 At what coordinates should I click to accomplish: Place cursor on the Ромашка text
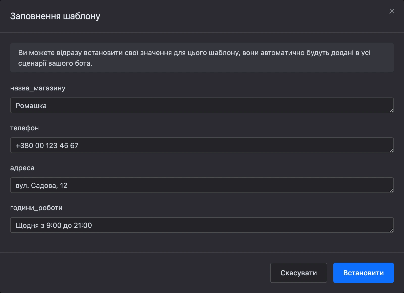tap(31, 106)
